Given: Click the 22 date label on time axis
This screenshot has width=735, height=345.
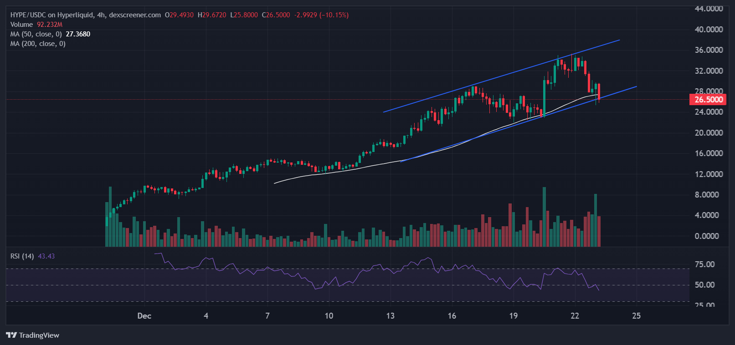Looking at the screenshot, I should point(575,316).
